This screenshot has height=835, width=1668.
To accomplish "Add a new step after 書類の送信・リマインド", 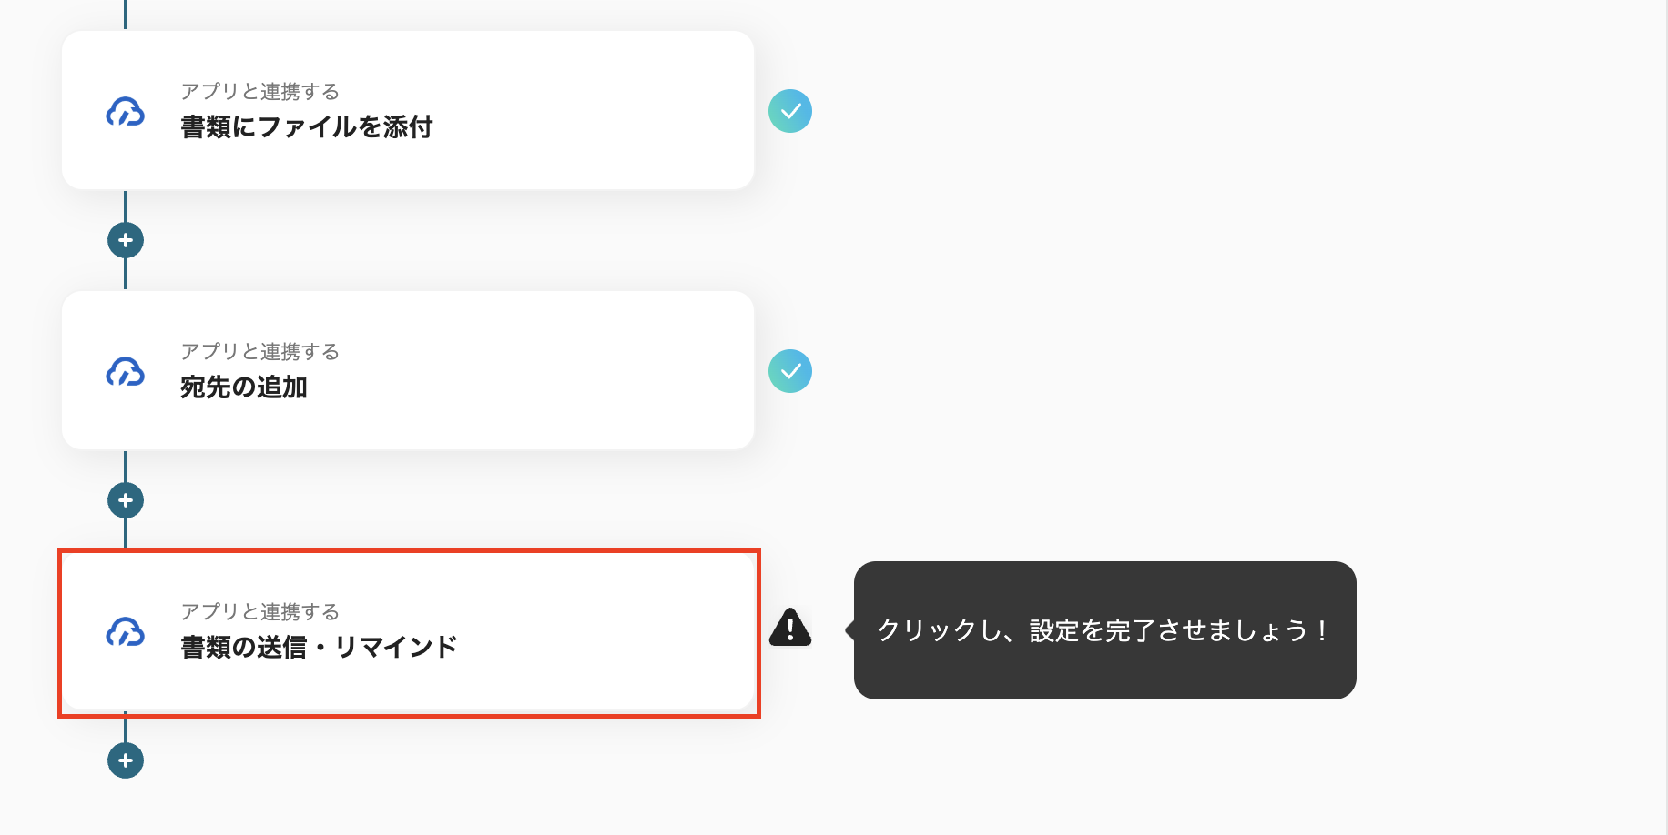I will click(x=125, y=760).
